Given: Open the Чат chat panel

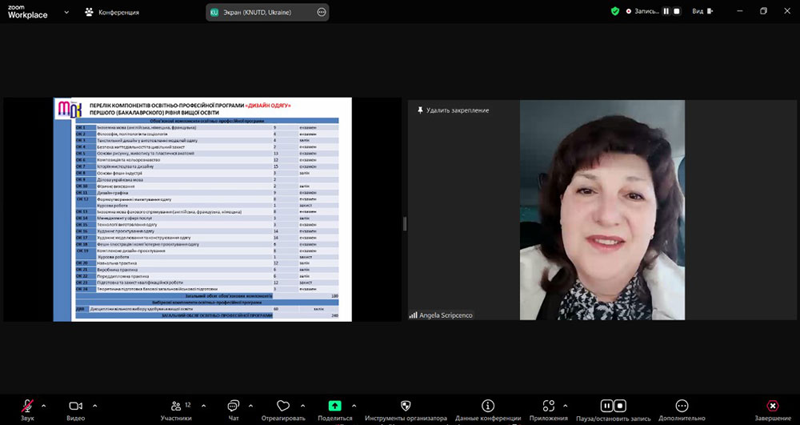Looking at the screenshot, I should [233, 406].
